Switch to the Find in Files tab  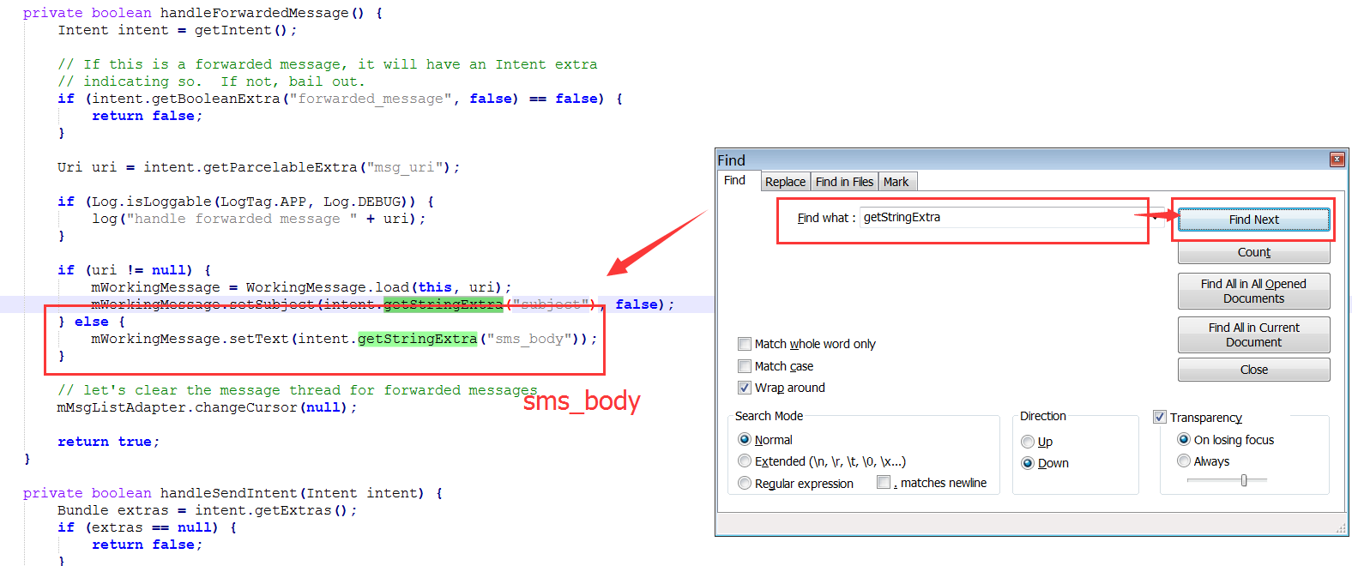pyautogui.click(x=844, y=182)
